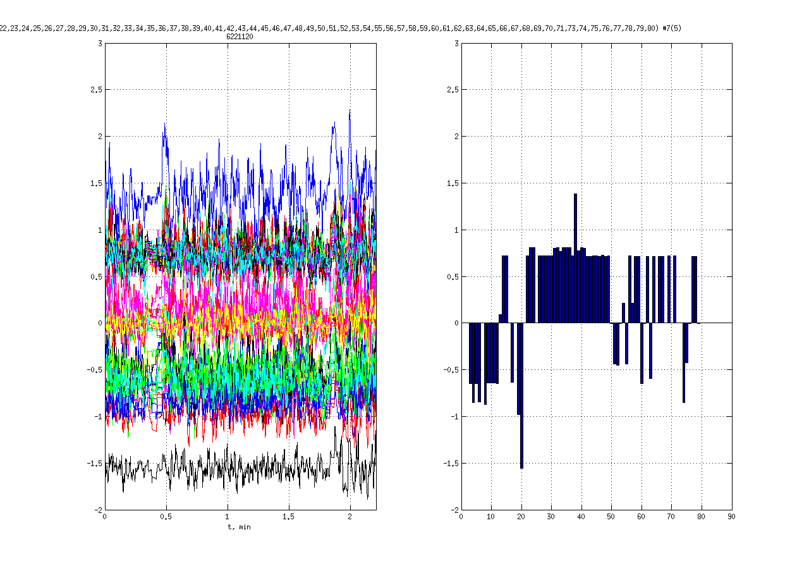Click the x-axis tick label 20 on bar chart

[x=521, y=517]
